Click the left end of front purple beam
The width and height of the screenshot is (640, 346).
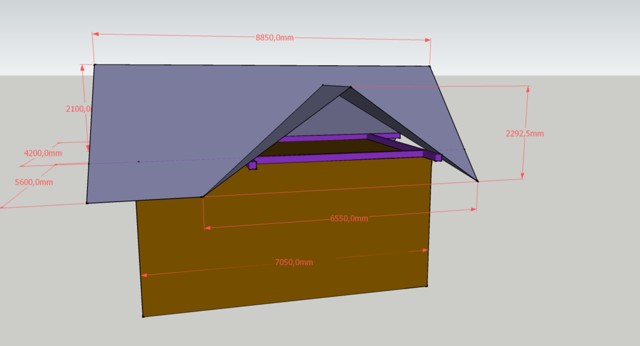point(252,165)
